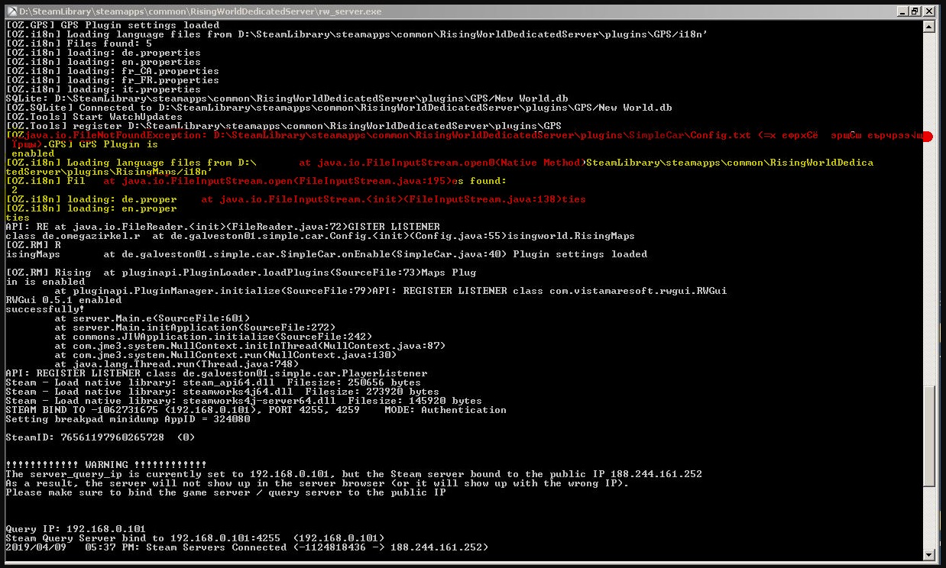
Task: Open the console system menu icon
Action: [11, 11]
